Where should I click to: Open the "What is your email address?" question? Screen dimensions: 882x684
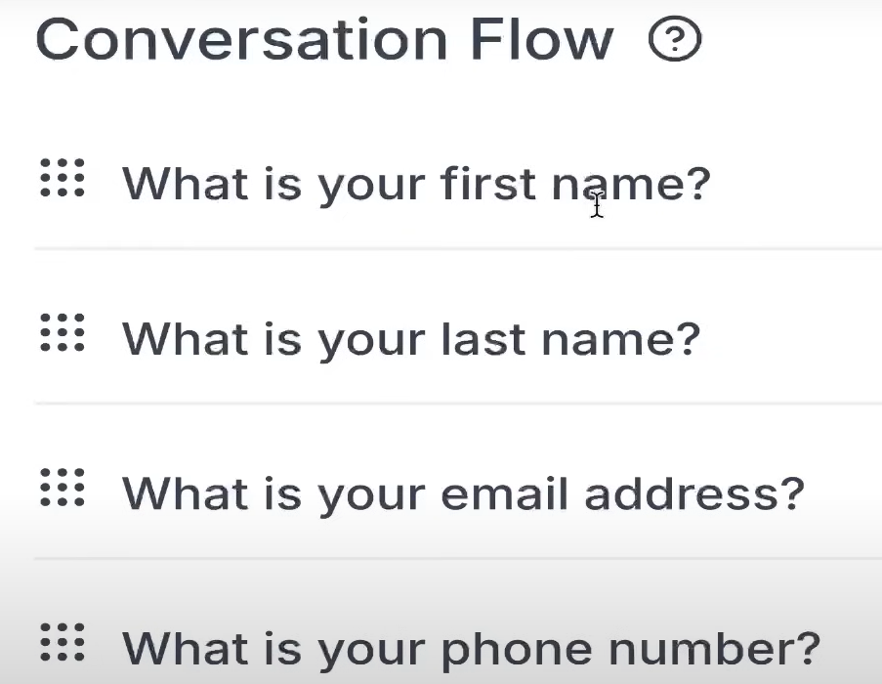click(462, 492)
